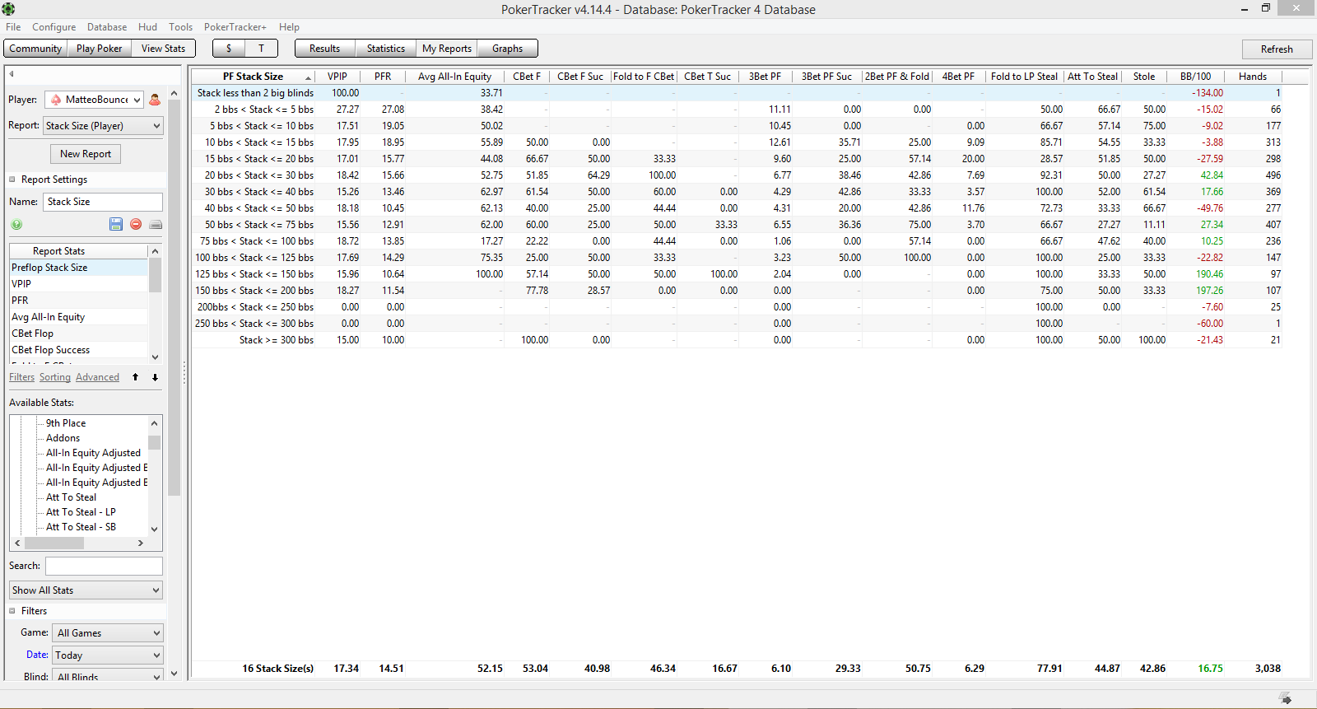Click the printer icon in Report Settings
The width and height of the screenshot is (1317, 709).
click(x=156, y=224)
